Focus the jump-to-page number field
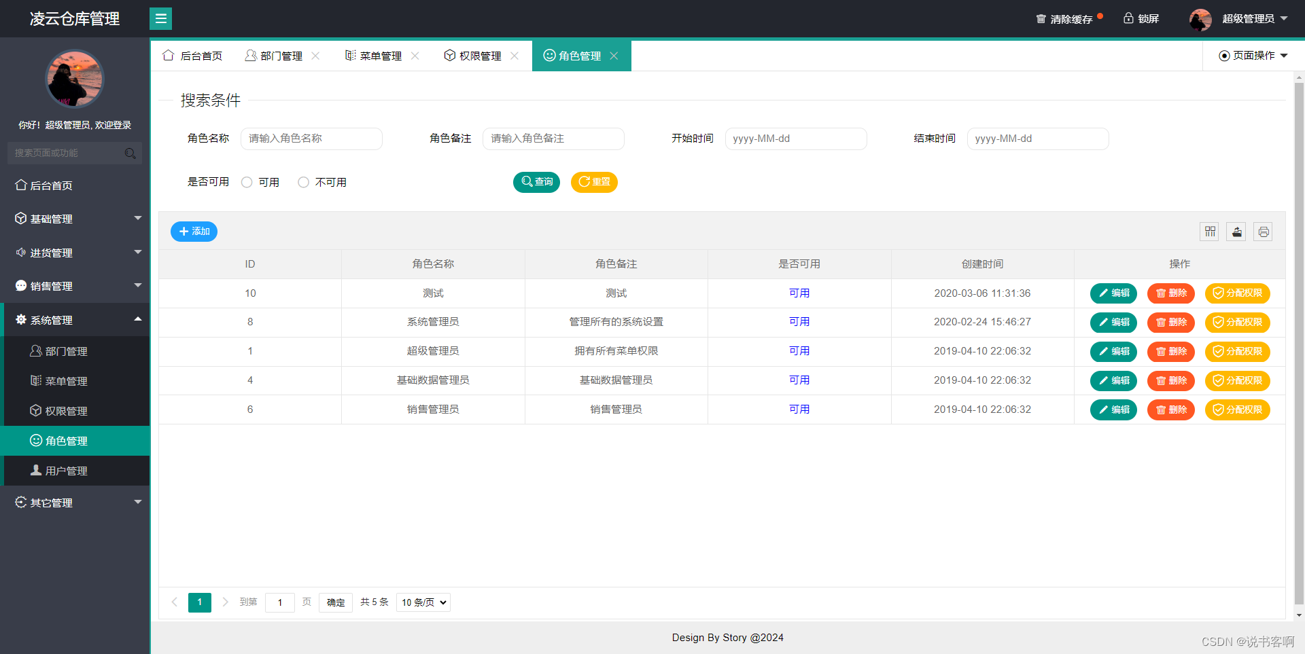Viewport: 1305px width, 654px height. (x=280, y=602)
